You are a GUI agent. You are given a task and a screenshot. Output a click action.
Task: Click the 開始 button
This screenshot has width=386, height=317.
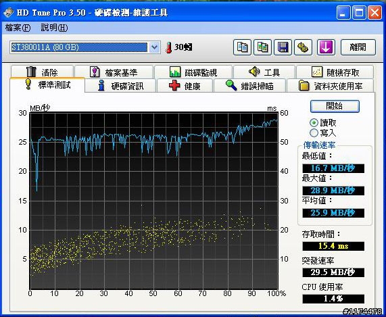(x=335, y=106)
